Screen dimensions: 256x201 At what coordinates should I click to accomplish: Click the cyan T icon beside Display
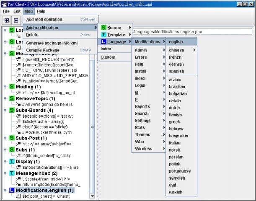point(12,161)
